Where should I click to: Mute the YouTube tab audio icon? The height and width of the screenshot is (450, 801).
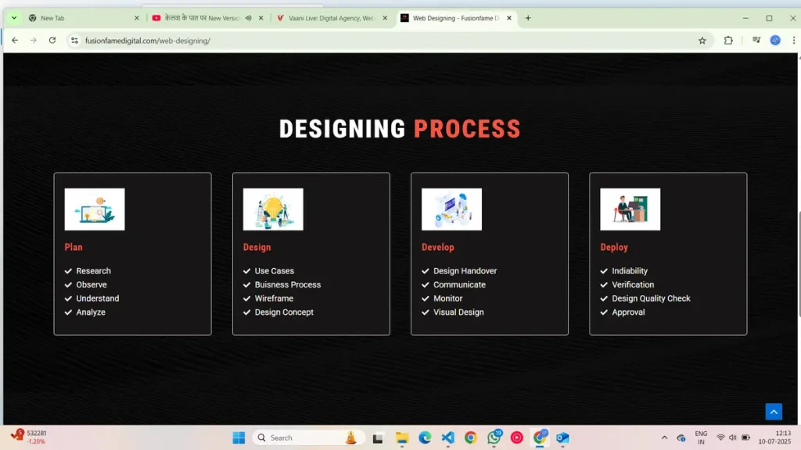248,18
